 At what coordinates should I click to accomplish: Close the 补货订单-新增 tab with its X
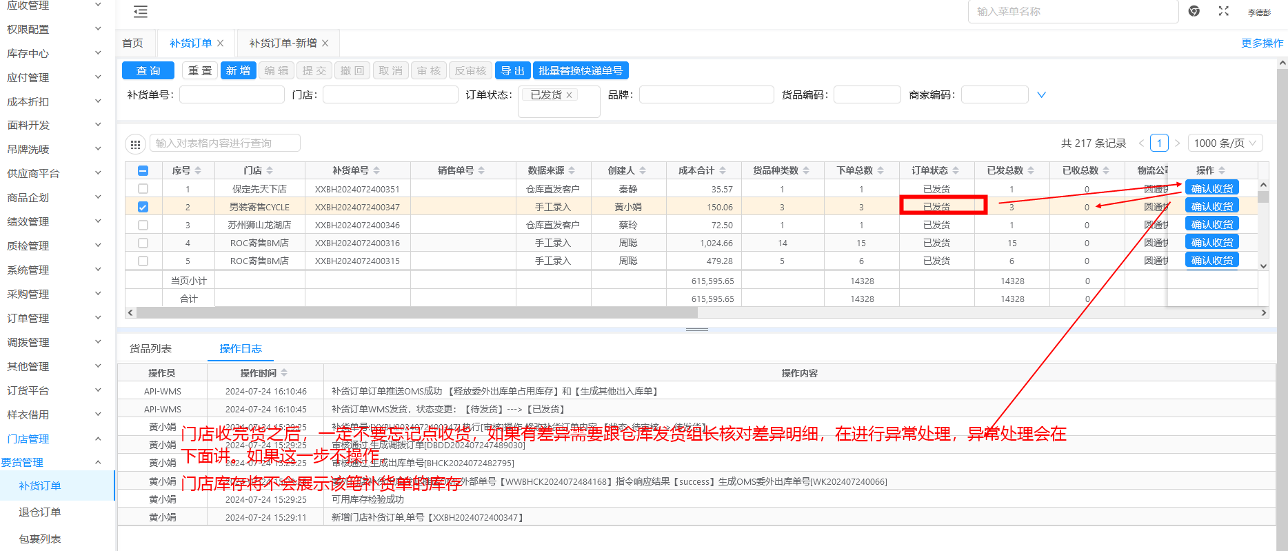point(325,43)
